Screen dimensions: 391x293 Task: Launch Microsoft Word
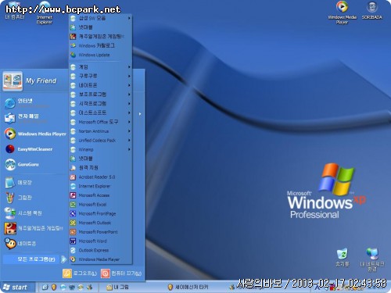[x=100, y=241]
